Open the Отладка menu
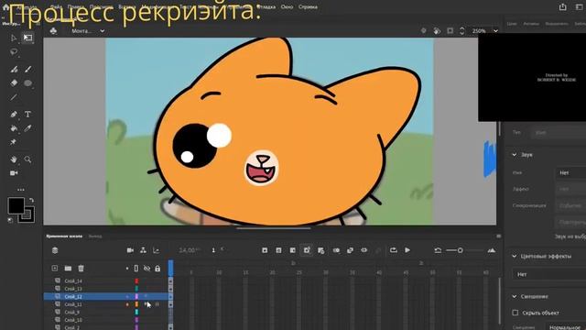586x330 pixels. [266, 6]
